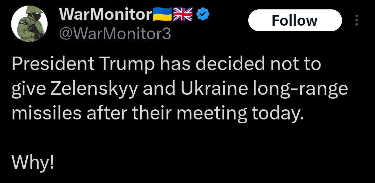Click the word "missiles" in the tweet
The width and height of the screenshot is (375, 183).
coord(47,114)
